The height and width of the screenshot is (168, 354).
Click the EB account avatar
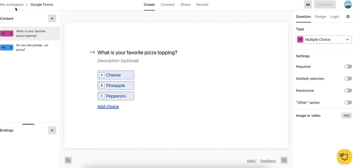[348, 5]
